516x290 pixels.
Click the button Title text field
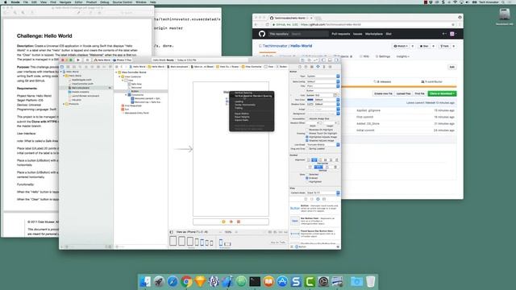click(x=322, y=90)
